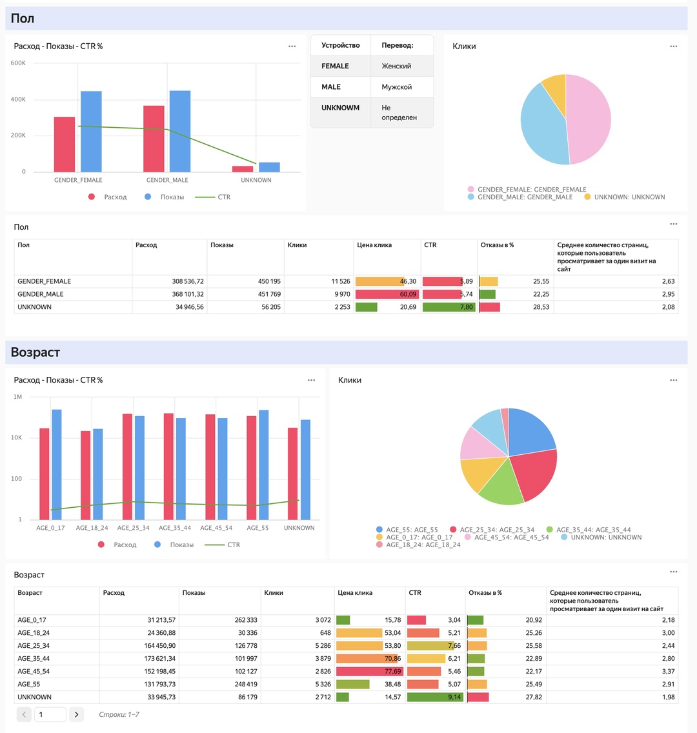Open three-dot menu of Пол table
The image size is (697, 733).
[x=673, y=224]
